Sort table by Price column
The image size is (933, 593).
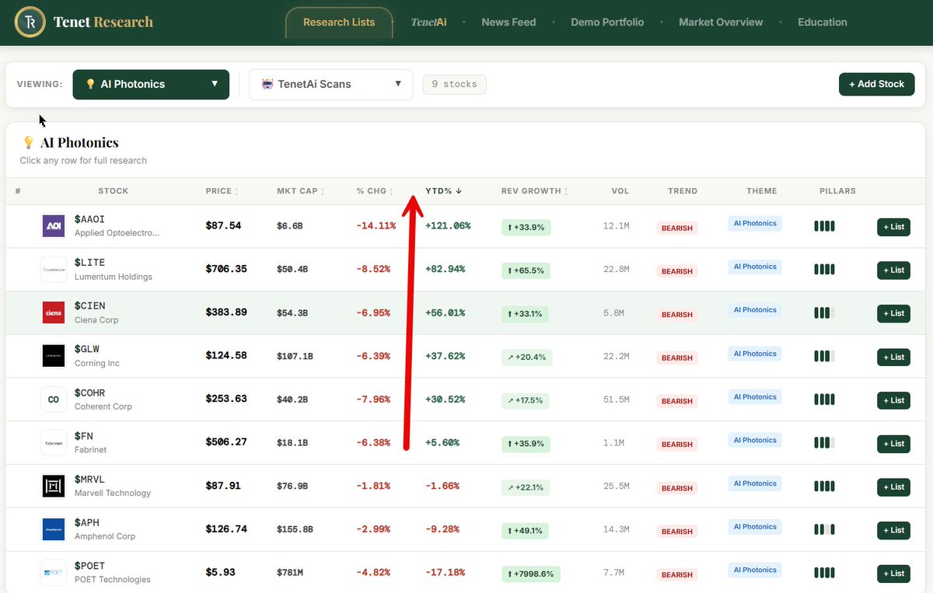(222, 191)
